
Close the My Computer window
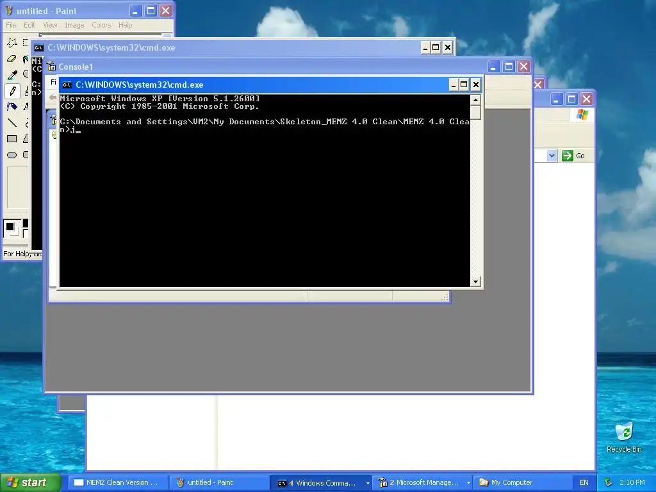pyautogui.click(x=587, y=99)
